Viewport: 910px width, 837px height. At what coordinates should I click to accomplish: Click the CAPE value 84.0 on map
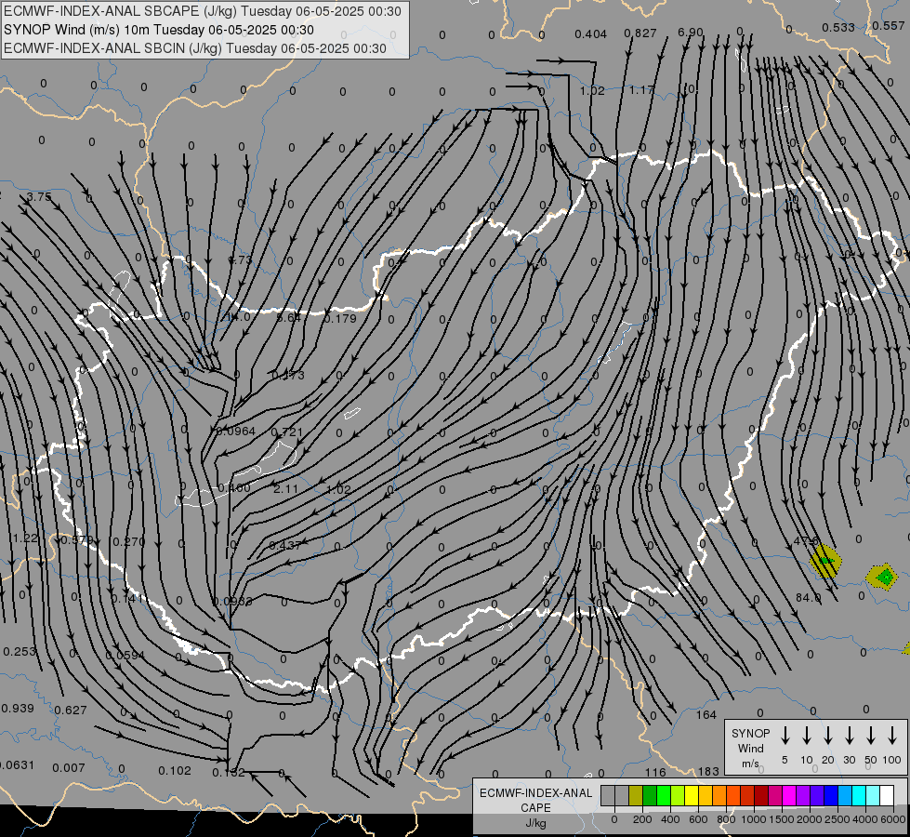point(809,598)
